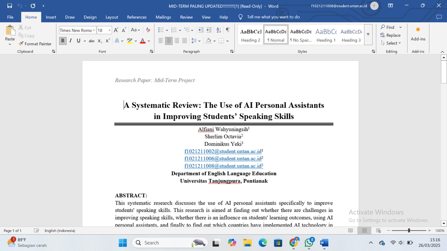Click the Redo/Repeat circular arrow
This screenshot has height=251, width=447.
pyautogui.click(x=33, y=6)
